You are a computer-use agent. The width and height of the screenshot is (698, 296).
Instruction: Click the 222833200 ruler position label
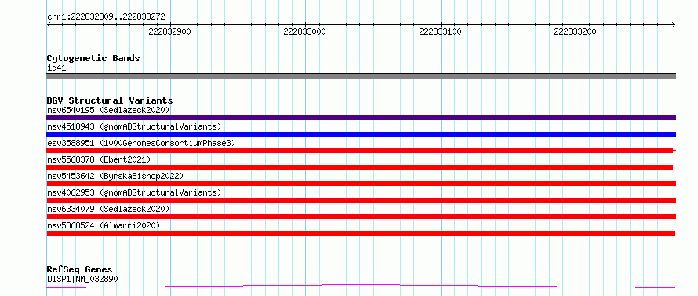pyautogui.click(x=575, y=31)
